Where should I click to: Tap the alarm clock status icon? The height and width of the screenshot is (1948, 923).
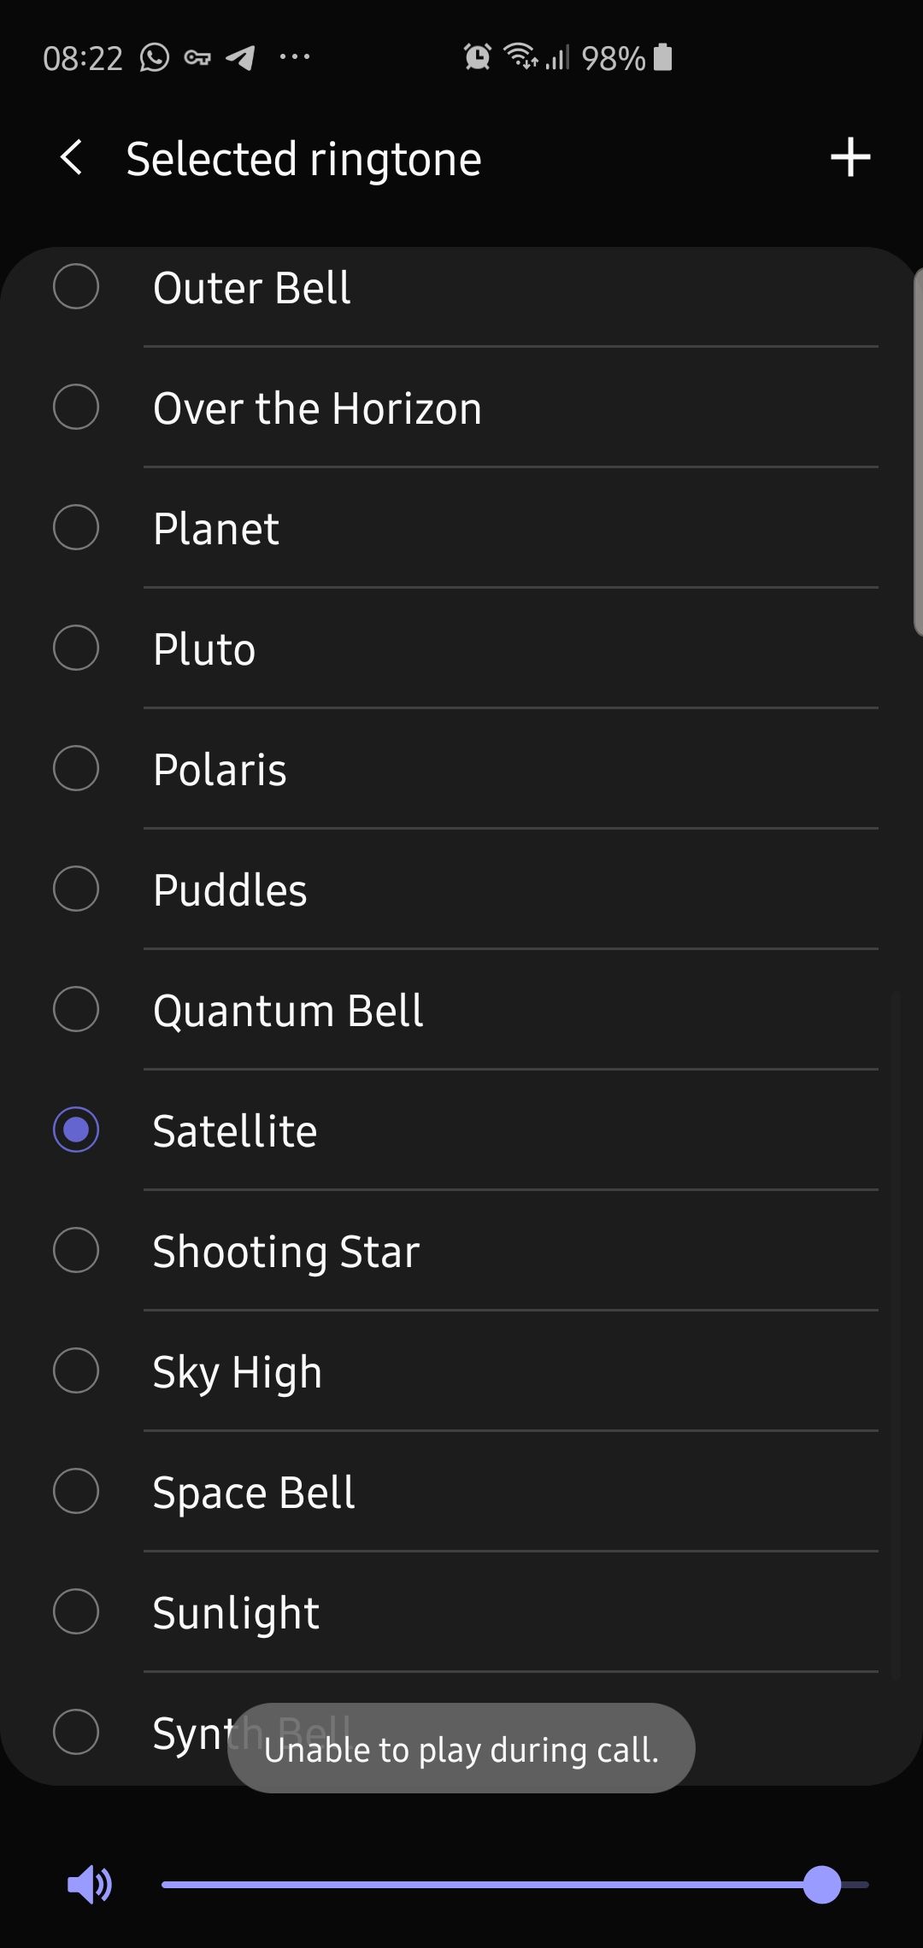(477, 57)
